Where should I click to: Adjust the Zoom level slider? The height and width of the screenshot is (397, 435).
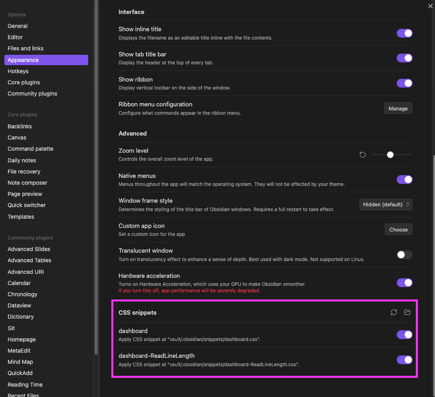[392, 155]
